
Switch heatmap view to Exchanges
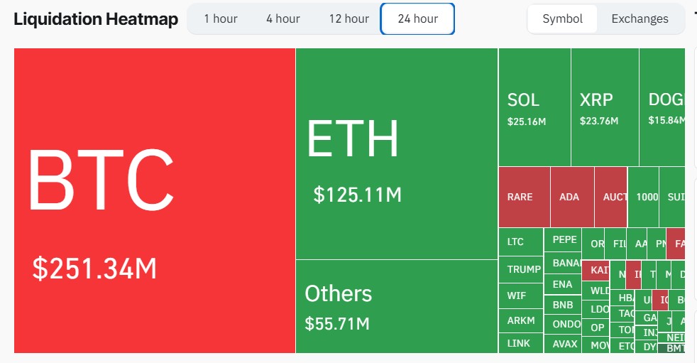[x=640, y=18]
